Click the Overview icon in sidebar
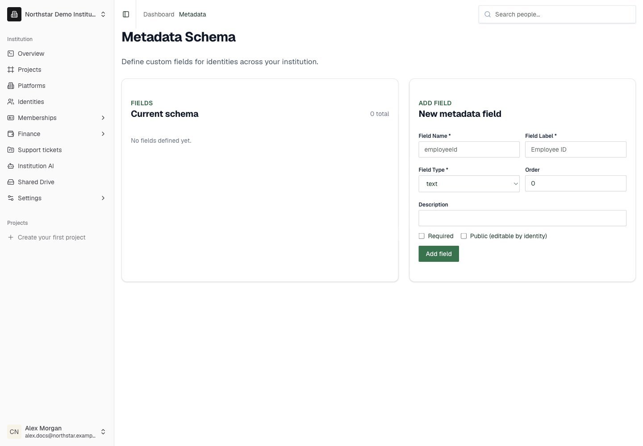The width and height of the screenshot is (643, 446). (11, 54)
